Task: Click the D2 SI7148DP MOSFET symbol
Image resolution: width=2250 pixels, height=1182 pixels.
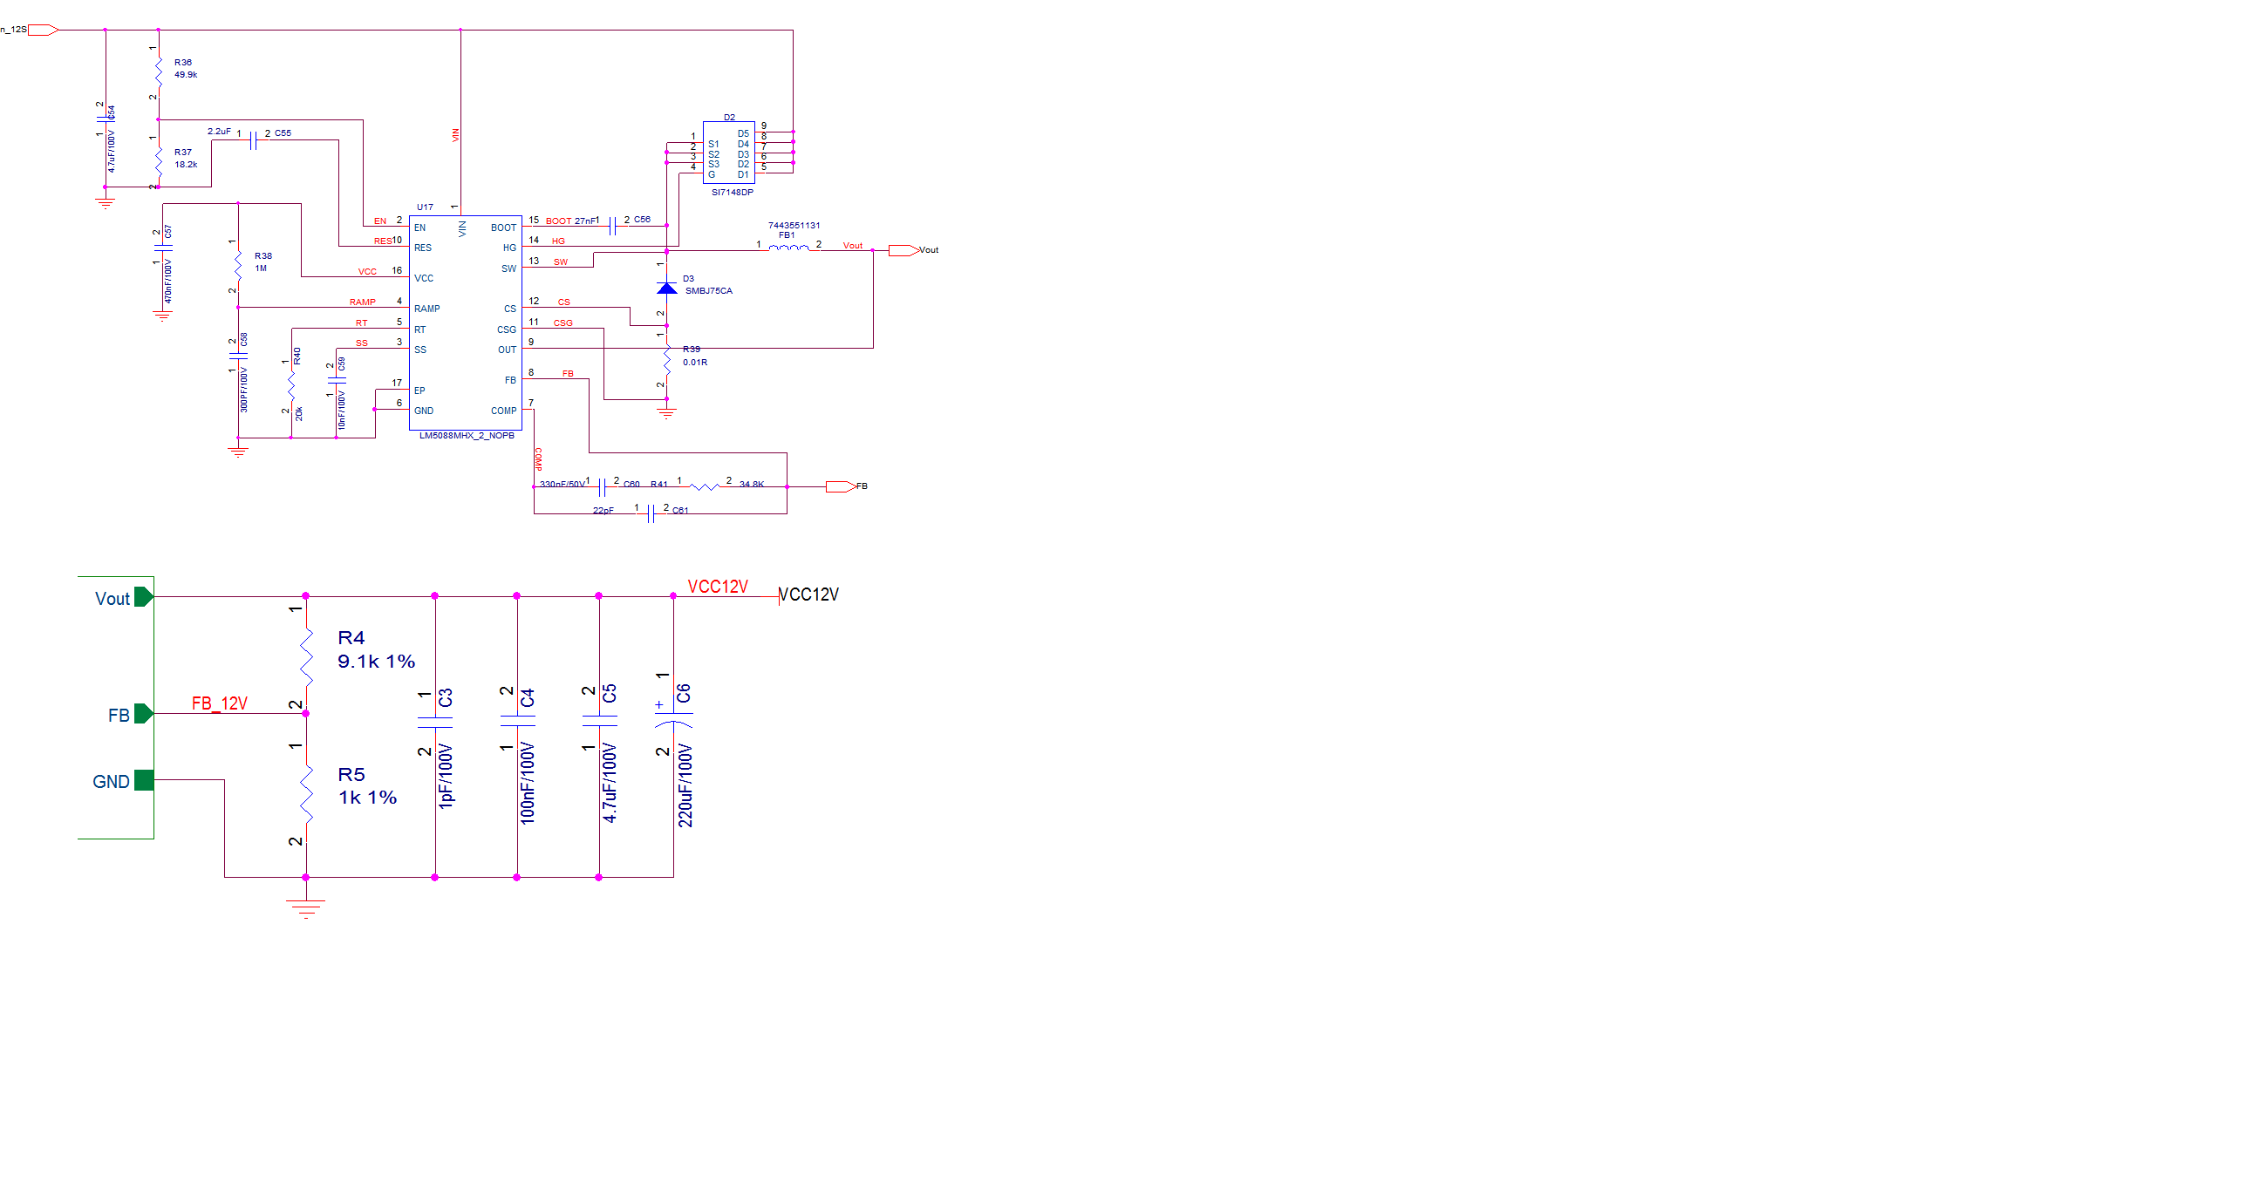Action: coord(728,153)
